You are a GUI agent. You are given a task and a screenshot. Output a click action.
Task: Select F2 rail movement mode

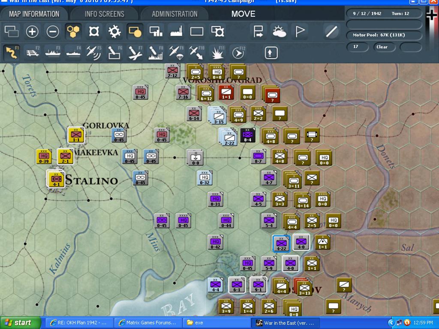(33, 52)
